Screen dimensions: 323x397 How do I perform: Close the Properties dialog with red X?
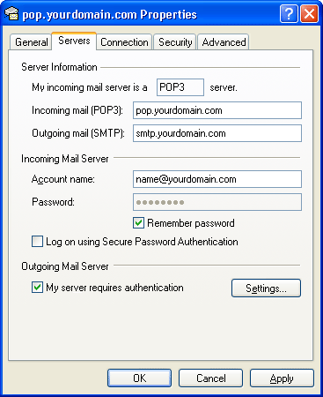pos(309,13)
